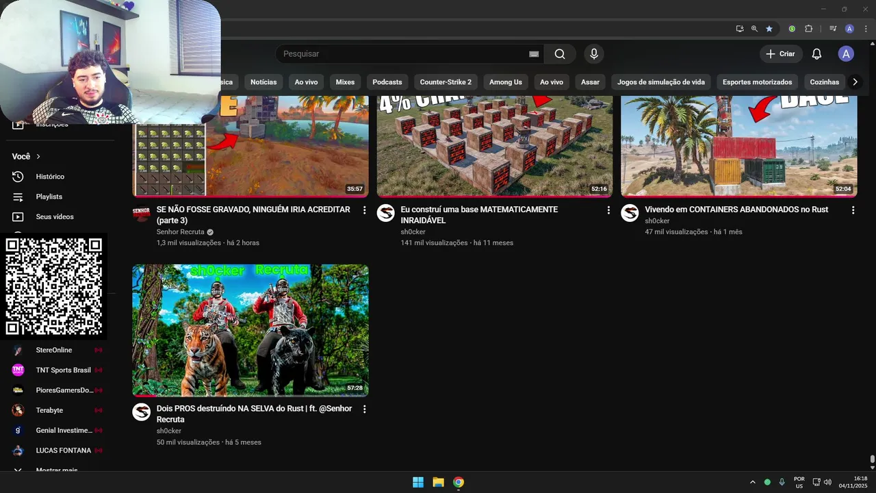Screen dimensions: 876x493
Task: Expand the Você section chevron
Action: 38,157
